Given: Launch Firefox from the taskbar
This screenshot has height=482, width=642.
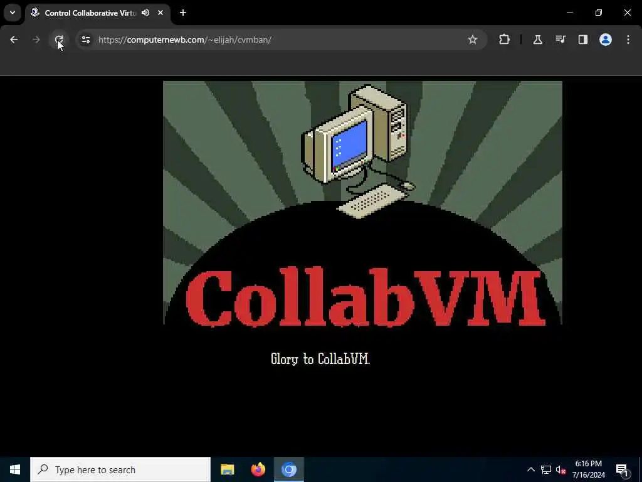Looking at the screenshot, I should (258, 469).
